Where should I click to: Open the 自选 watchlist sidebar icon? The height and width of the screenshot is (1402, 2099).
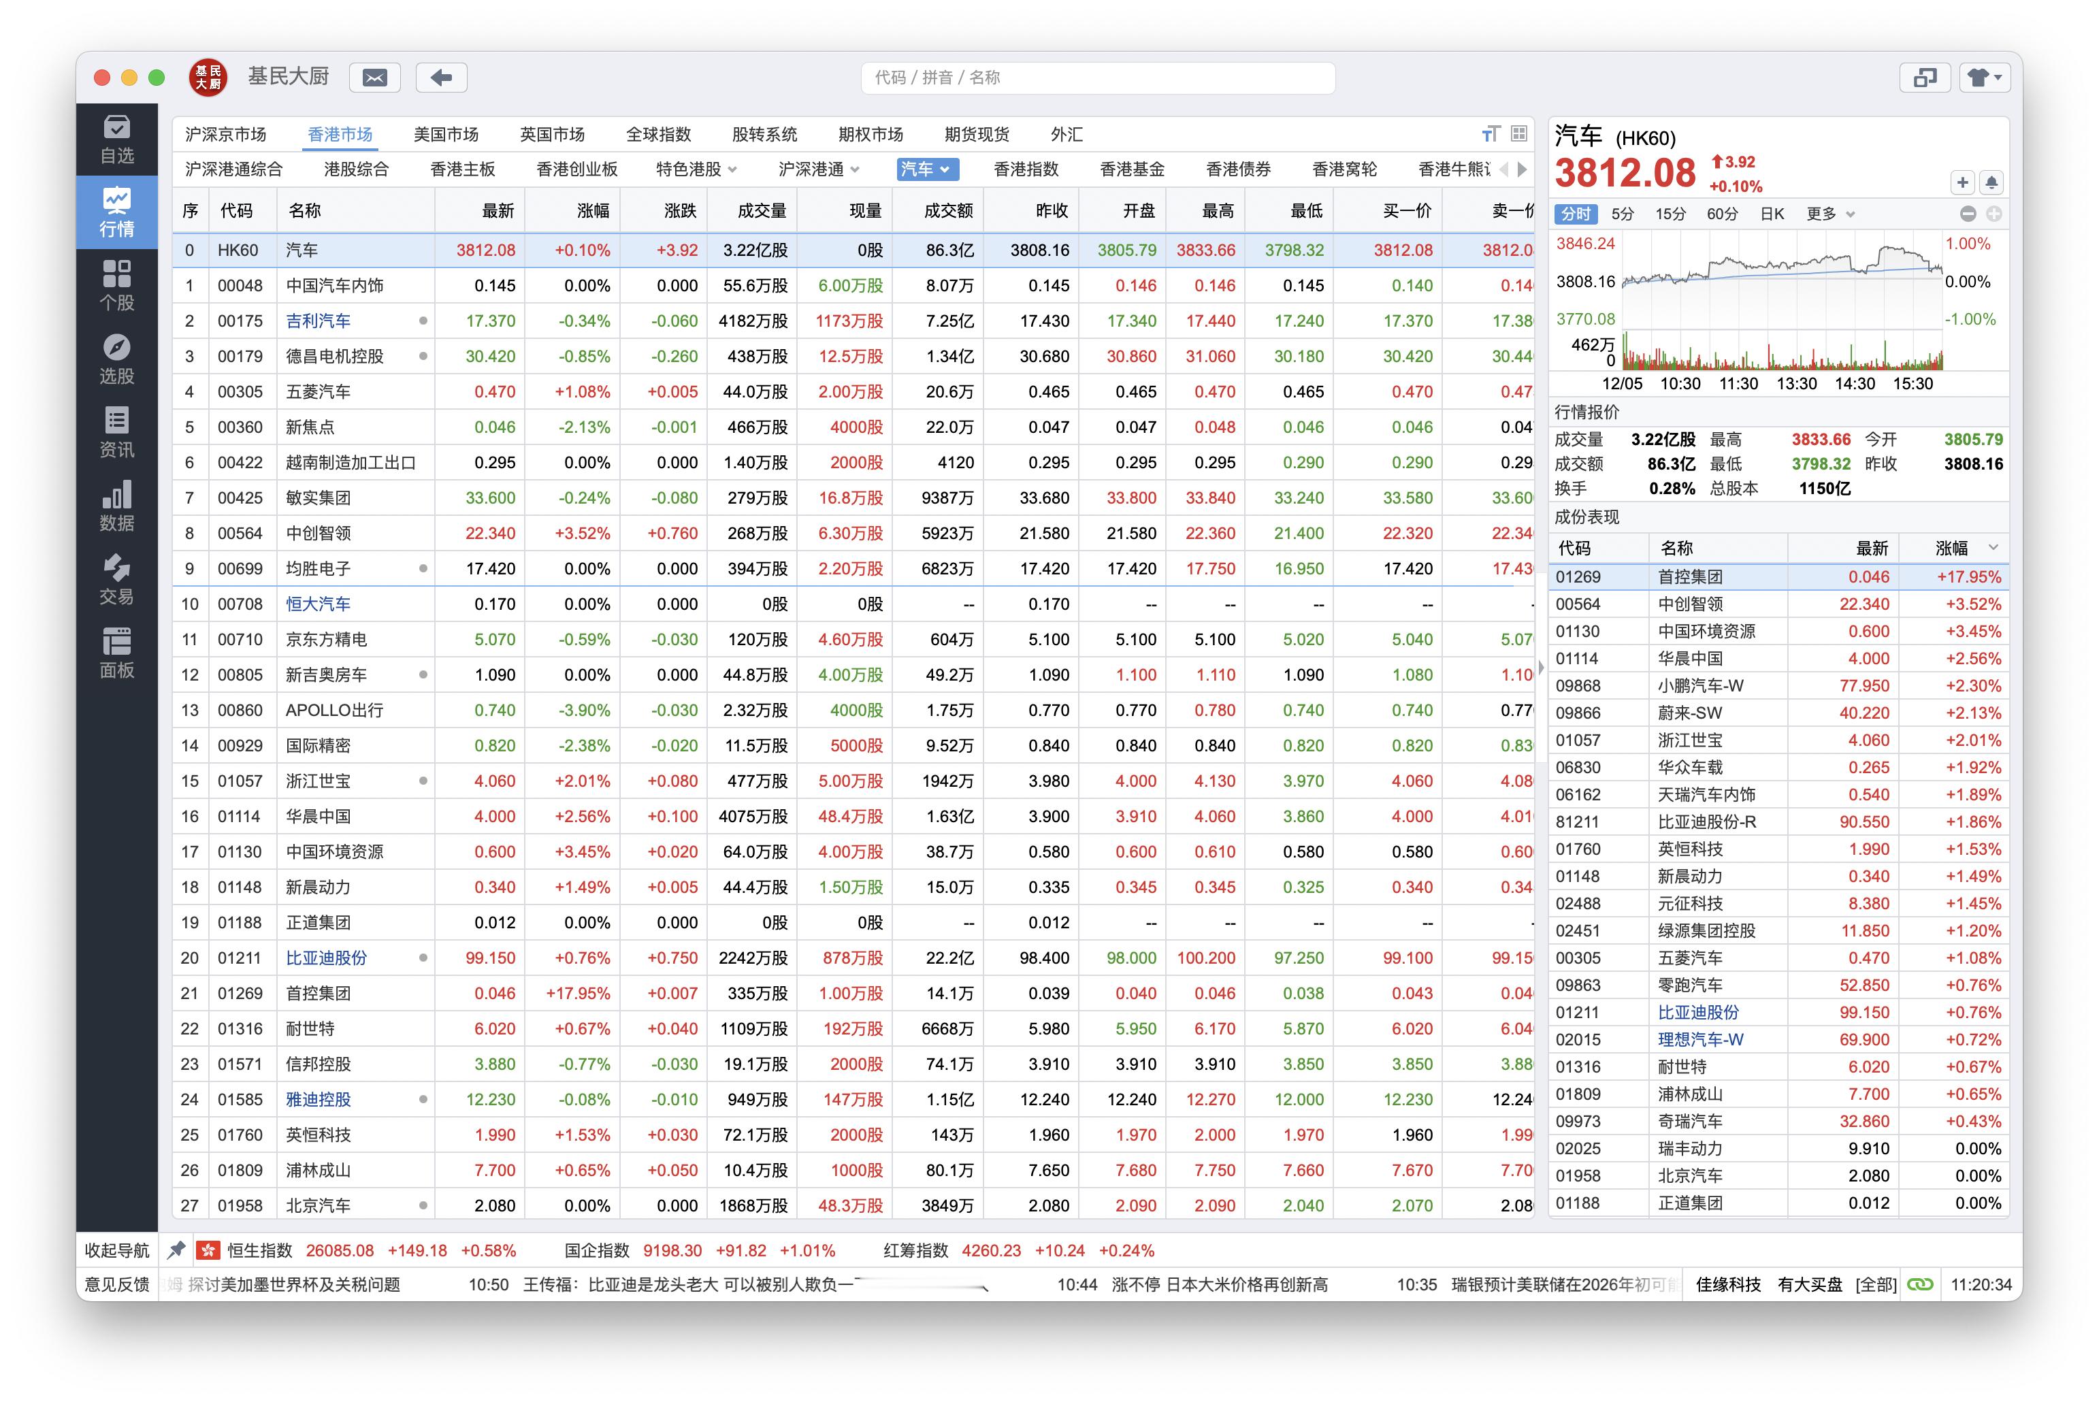click(116, 140)
